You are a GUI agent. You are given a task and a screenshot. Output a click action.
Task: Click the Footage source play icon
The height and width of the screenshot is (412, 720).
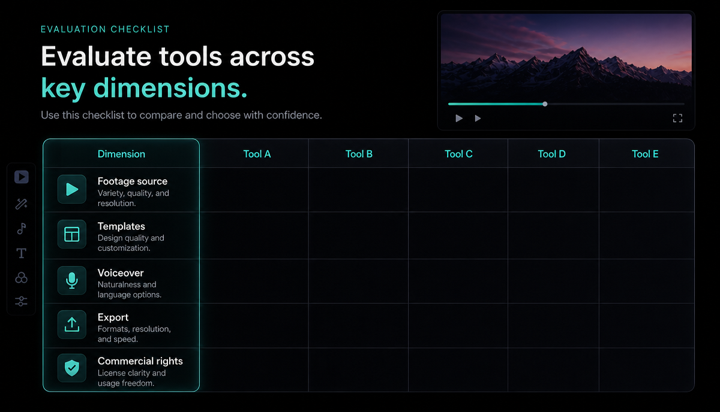72,189
